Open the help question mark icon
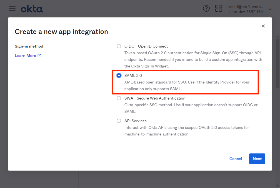The image size is (280, 188). tap(206, 8)
